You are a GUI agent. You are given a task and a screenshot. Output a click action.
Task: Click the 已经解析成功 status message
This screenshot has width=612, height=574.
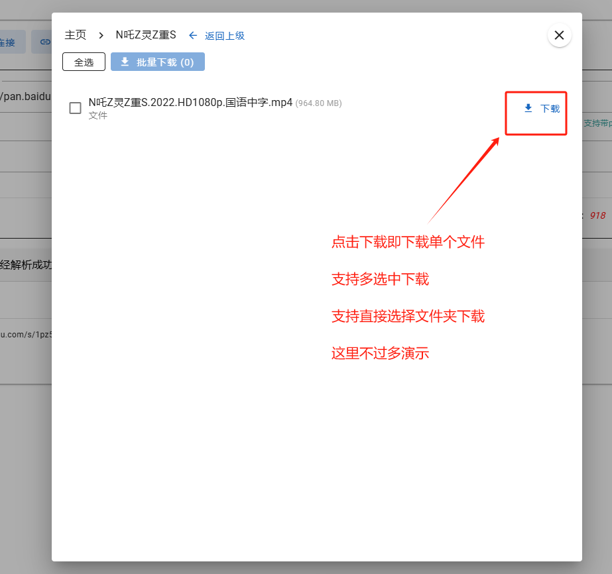click(25, 265)
